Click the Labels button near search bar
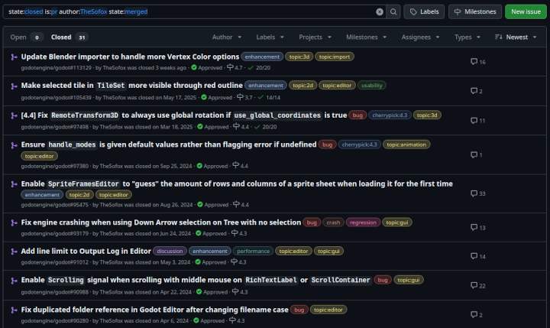Image resolution: width=550 pixels, height=328 pixels. tap(424, 12)
